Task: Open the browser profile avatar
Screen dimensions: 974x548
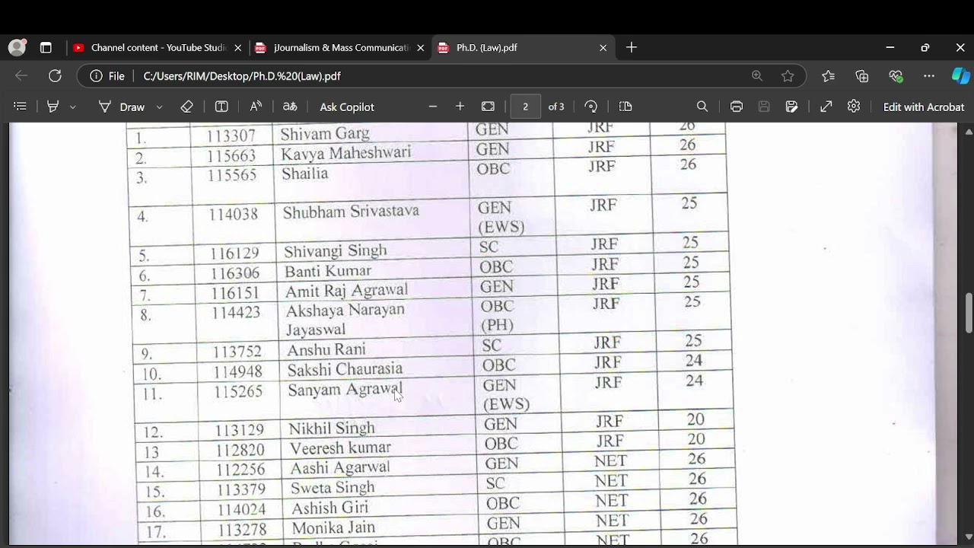Action: tap(17, 47)
